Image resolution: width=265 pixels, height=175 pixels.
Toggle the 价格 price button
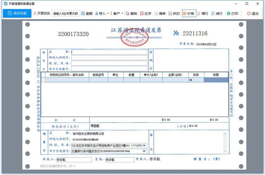coord(189,13)
